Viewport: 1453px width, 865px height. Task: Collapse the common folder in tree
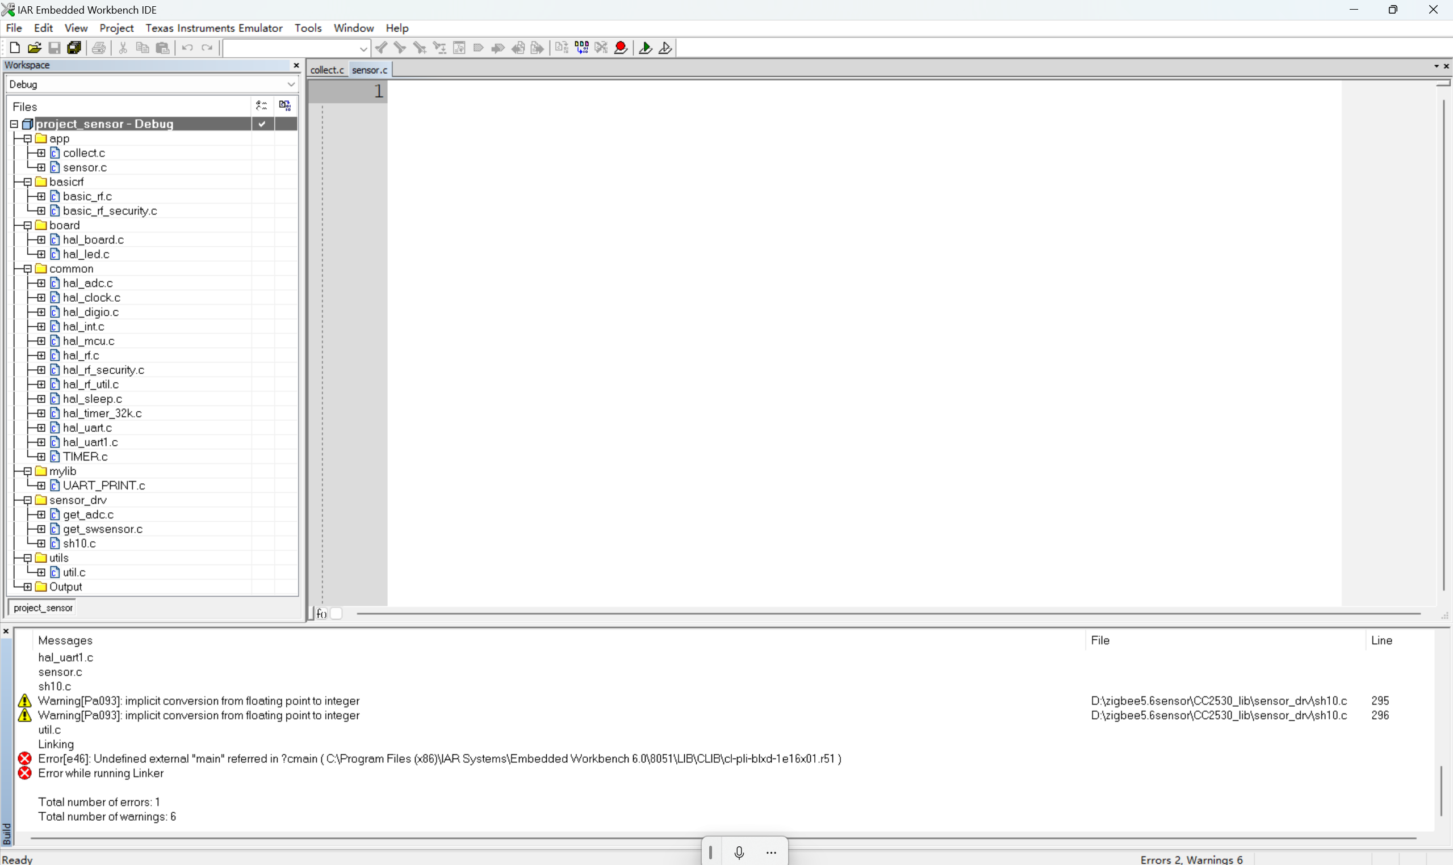pos(27,269)
